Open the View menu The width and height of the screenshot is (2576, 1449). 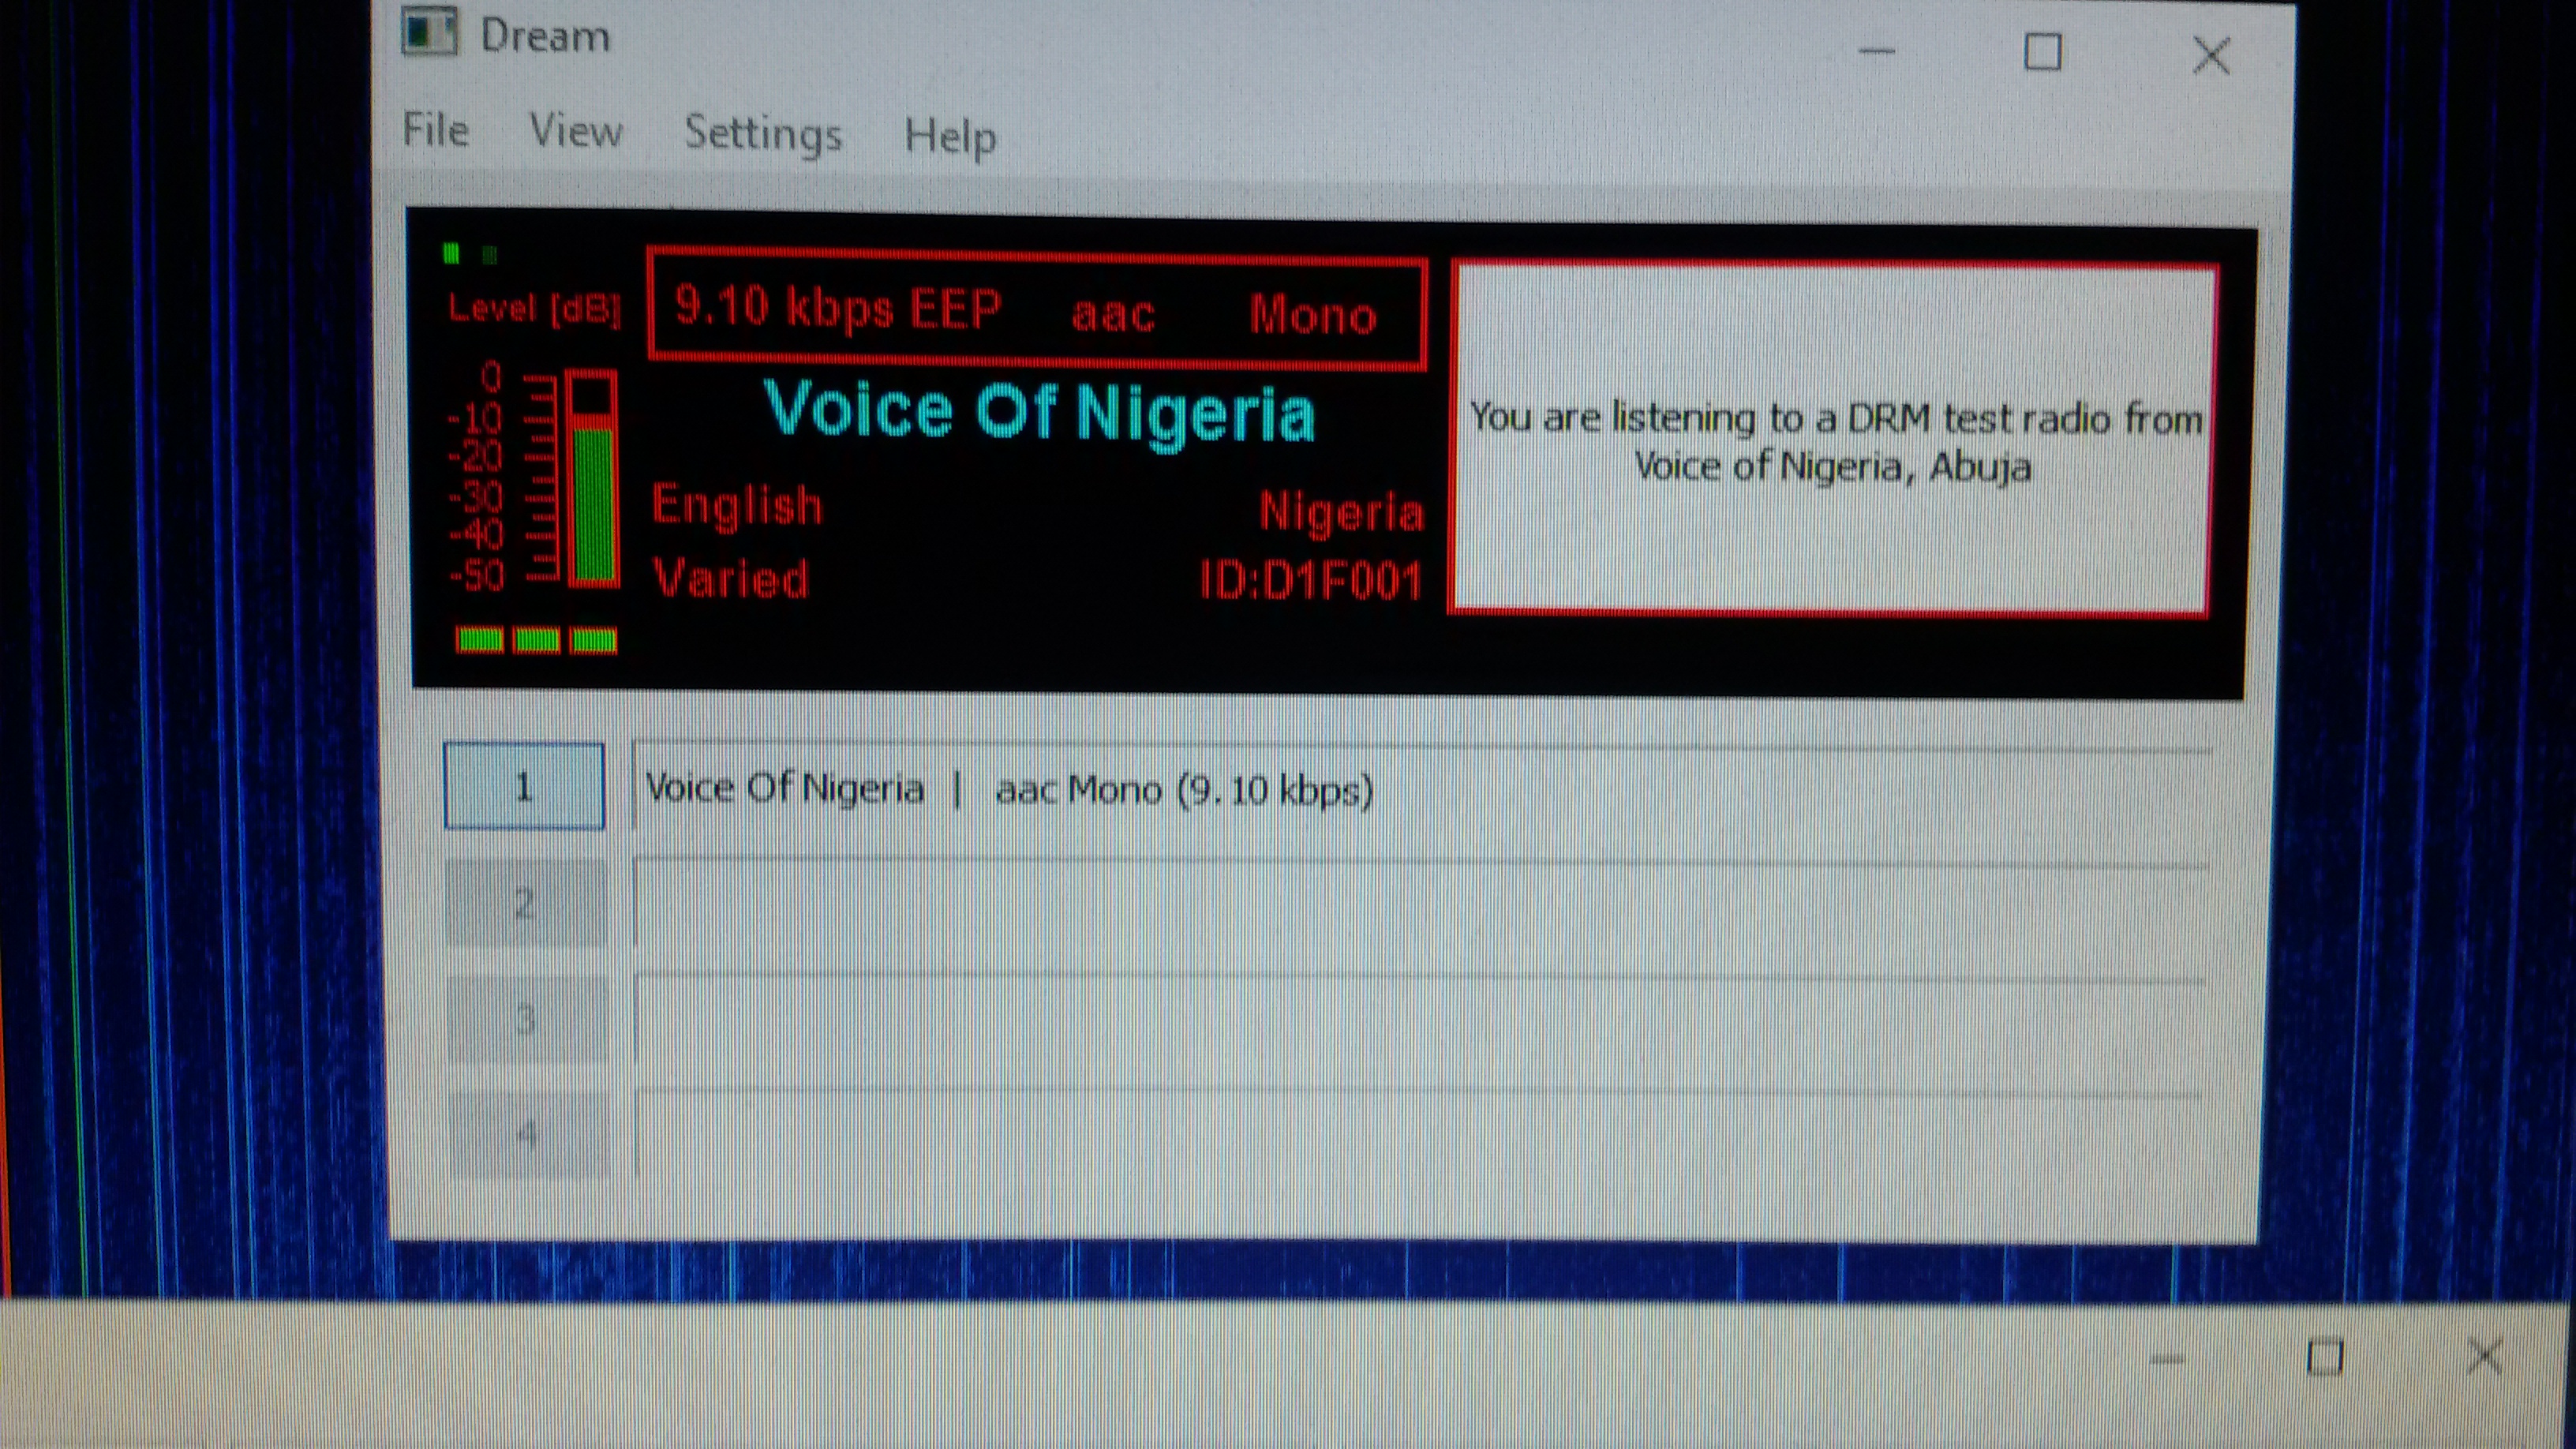point(575,130)
